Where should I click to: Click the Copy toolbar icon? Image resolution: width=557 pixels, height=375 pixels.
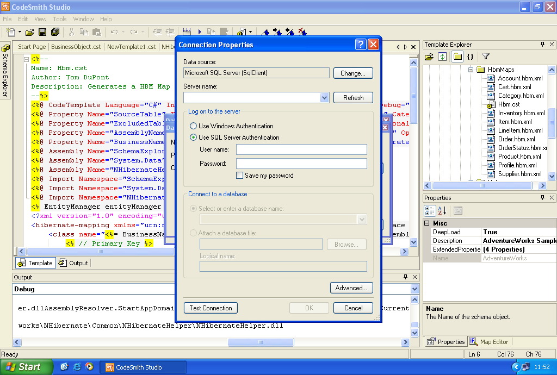click(x=84, y=32)
